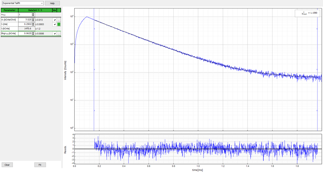Click the Clear button
The height and width of the screenshot is (172, 323).
click(6, 165)
